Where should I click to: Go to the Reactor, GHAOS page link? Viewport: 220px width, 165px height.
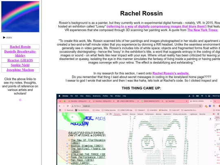(x=20, y=60)
